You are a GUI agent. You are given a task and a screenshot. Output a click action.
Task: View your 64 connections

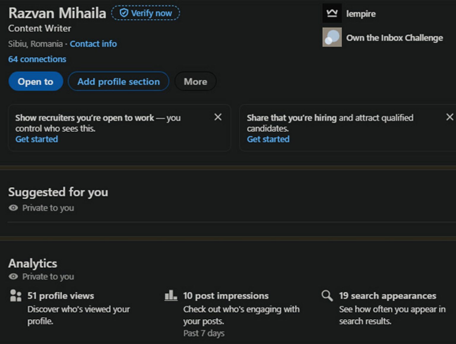[x=37, y=59]
